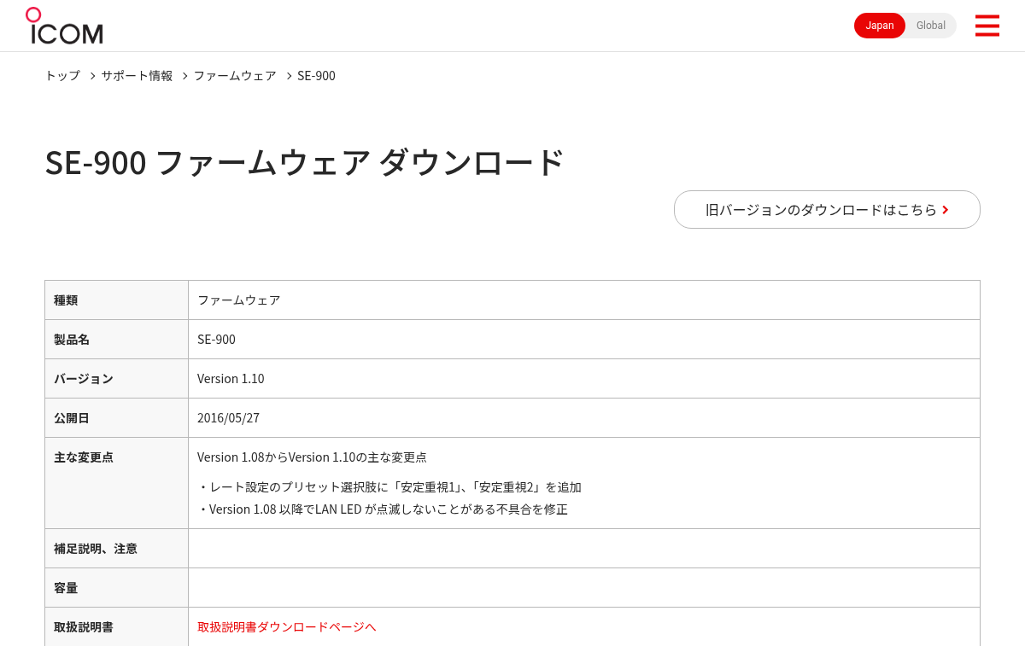
Task: Select the レート設定のプリセット bullet line
Action: (389, 487)
